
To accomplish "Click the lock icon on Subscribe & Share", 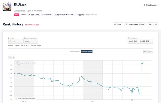I will [126, 24].
